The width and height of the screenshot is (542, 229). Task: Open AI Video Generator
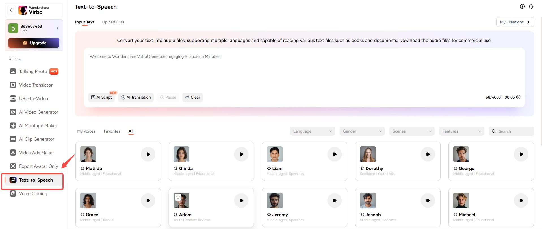pos(34,112)
